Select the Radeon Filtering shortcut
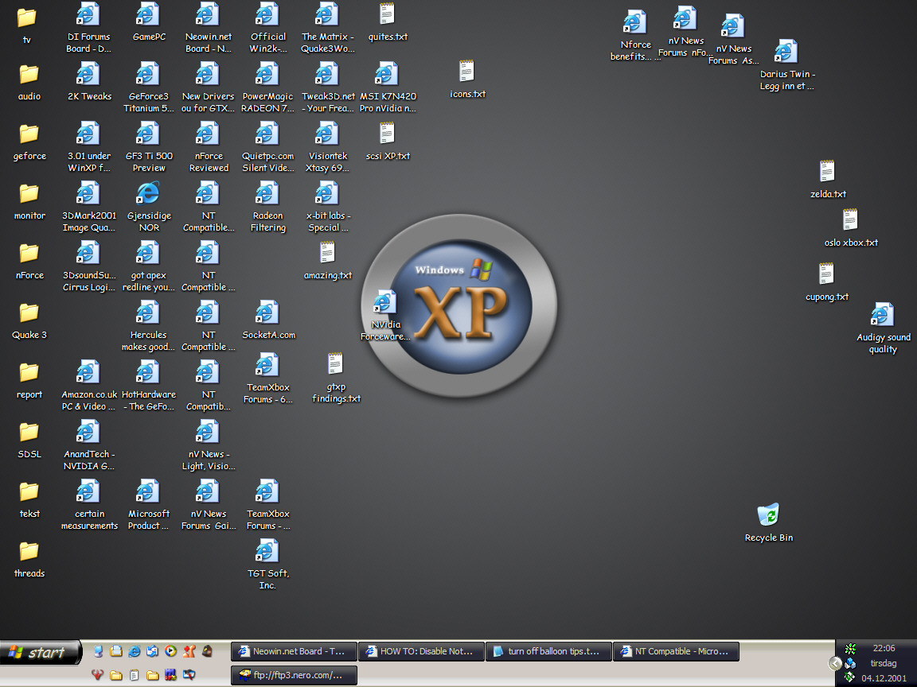The width and height of the screenshot is (917, 687). [267, 207]
